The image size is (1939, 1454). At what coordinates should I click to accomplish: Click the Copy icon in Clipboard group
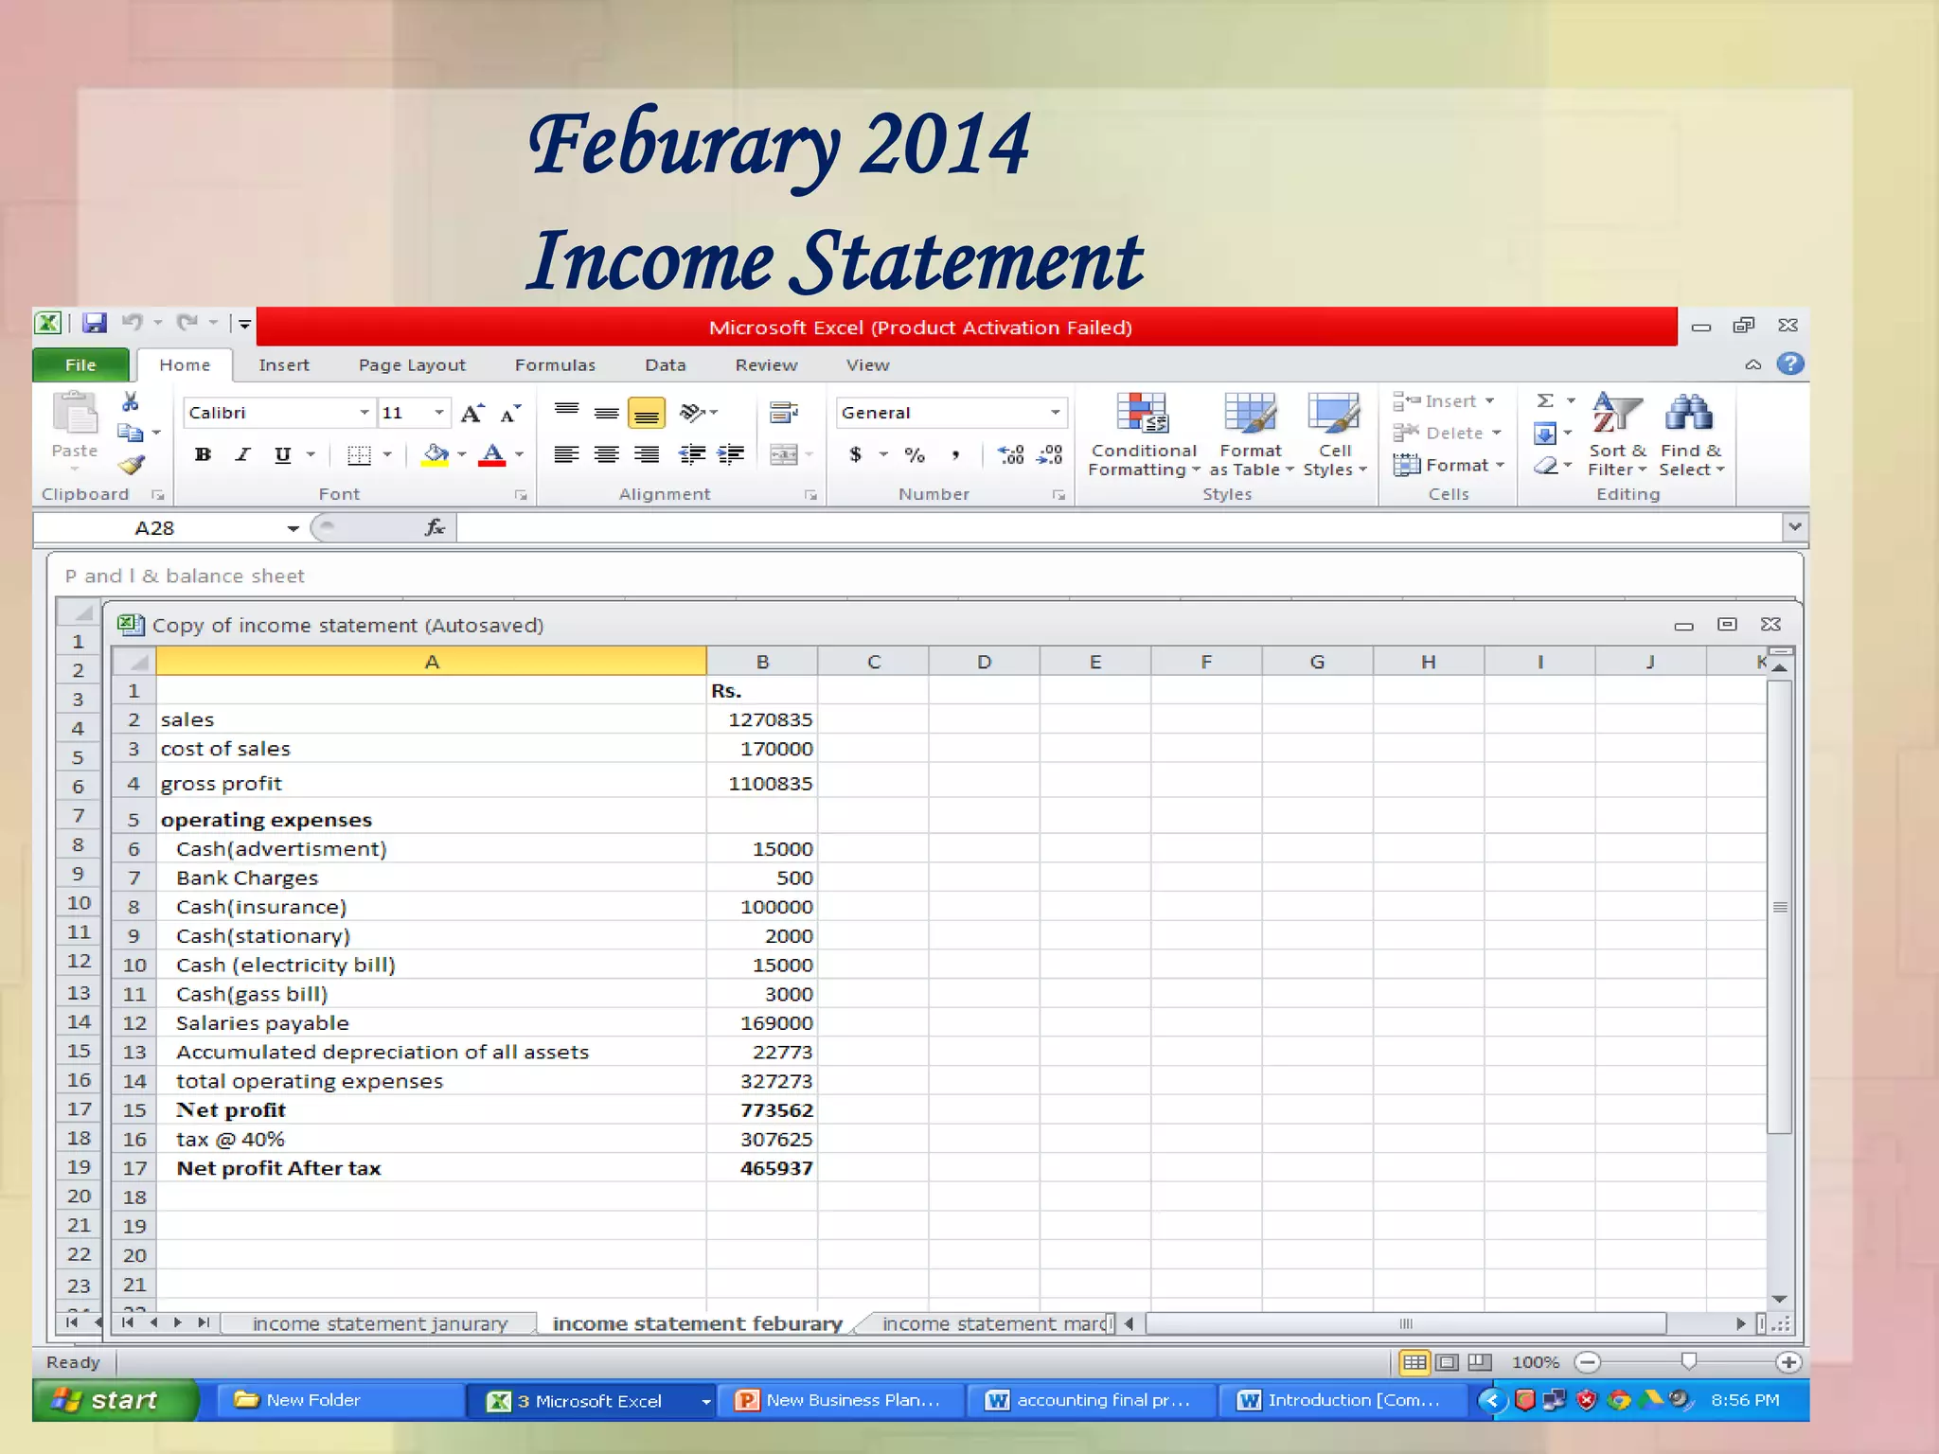click(131, 433)
